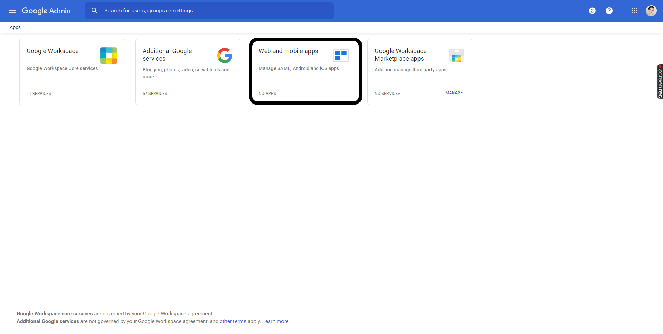Open Google Workspace Marketplace apps title
Viewport: 663px width, 334px height.
(x=401, y=55)
